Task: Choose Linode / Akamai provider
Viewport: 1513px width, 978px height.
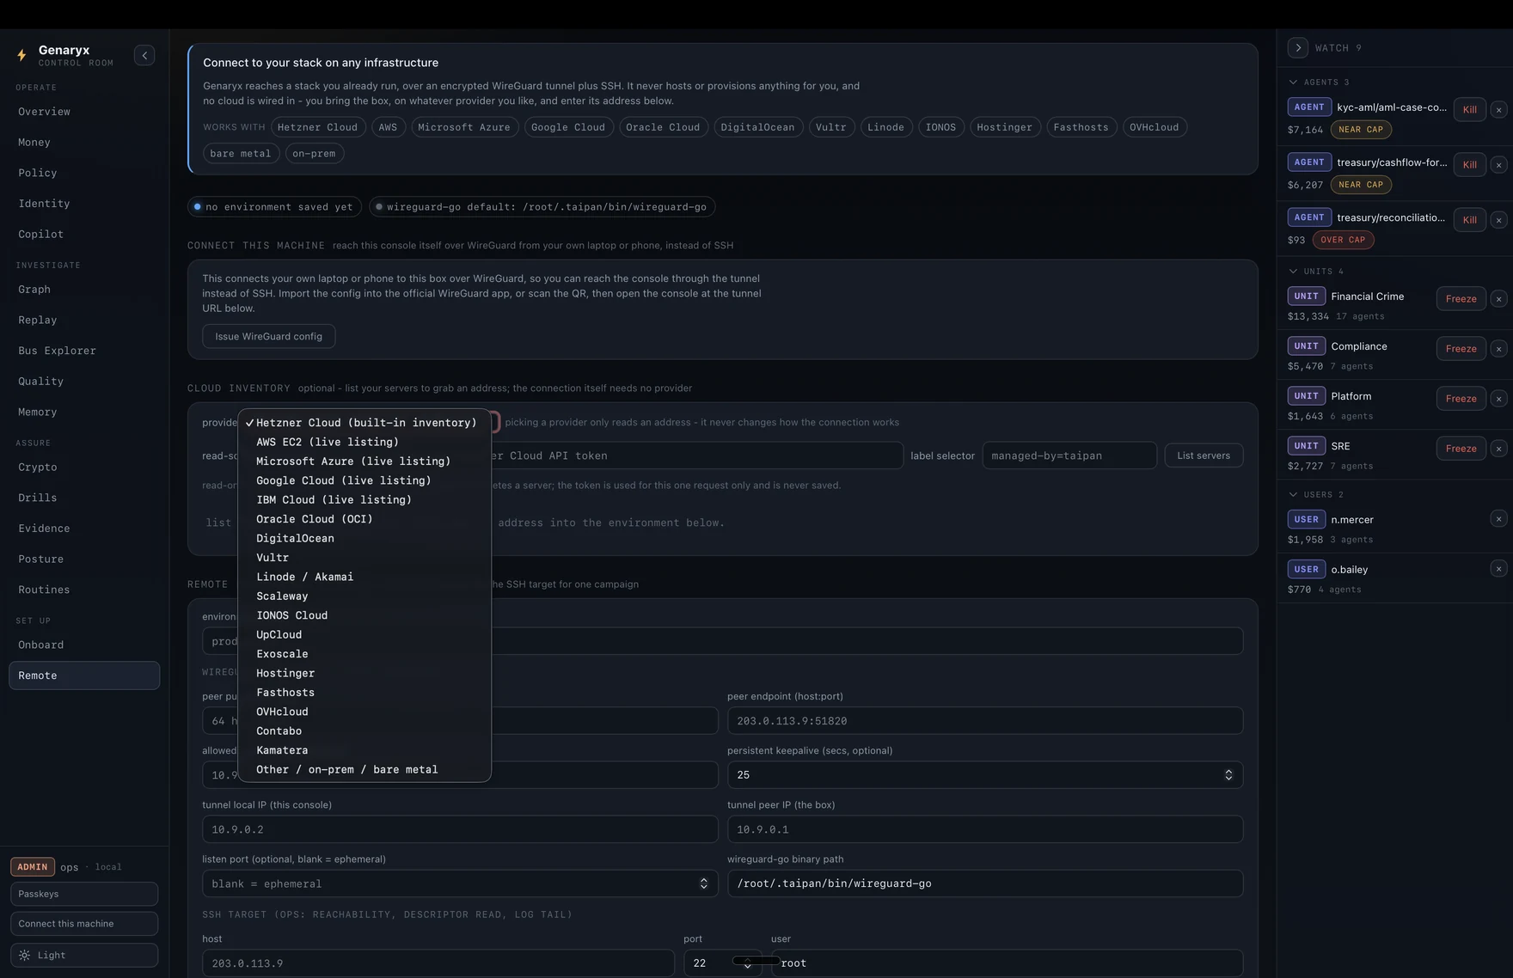Action: [x=364, y=577]
